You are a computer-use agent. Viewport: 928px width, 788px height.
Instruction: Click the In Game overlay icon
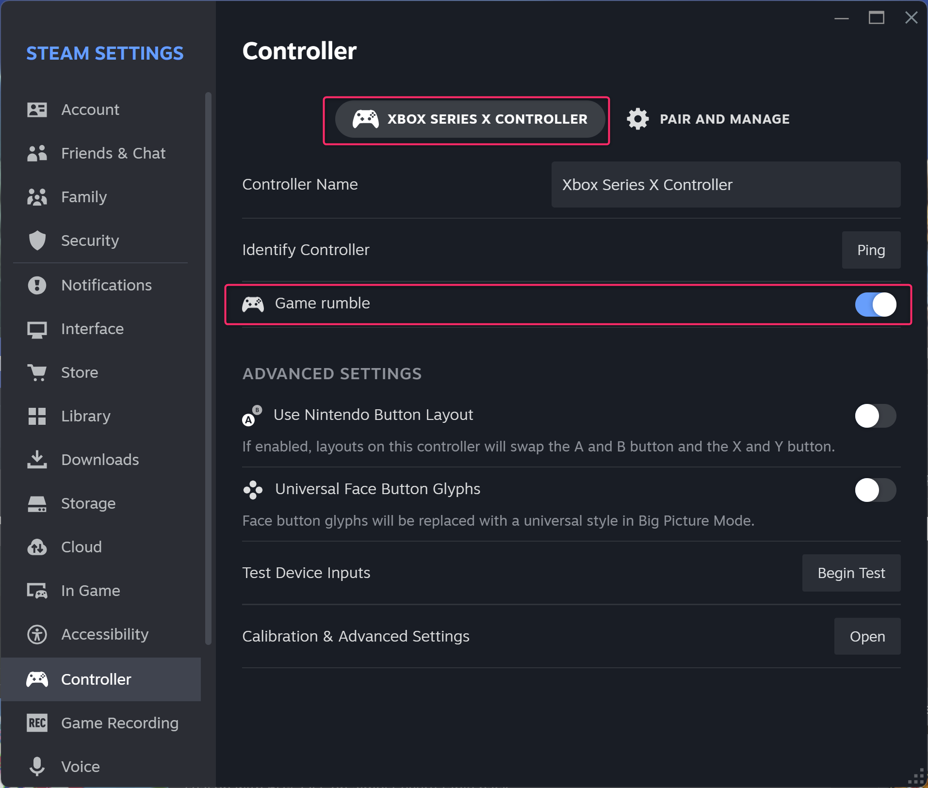37,591
